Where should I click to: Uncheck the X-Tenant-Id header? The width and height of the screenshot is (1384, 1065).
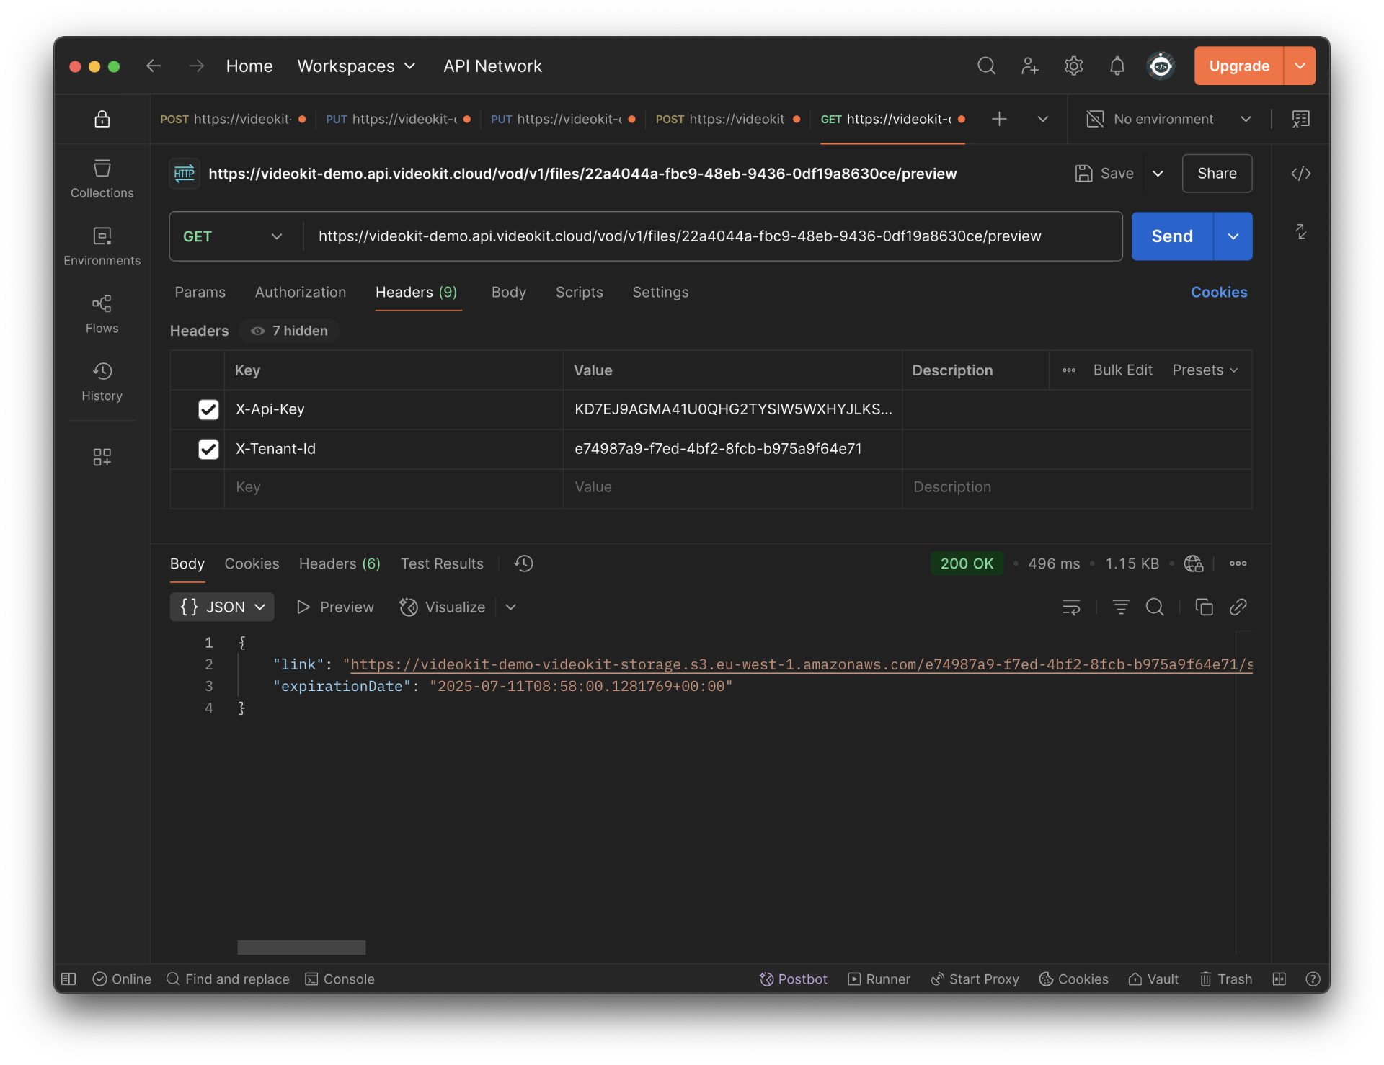(208, 449)
